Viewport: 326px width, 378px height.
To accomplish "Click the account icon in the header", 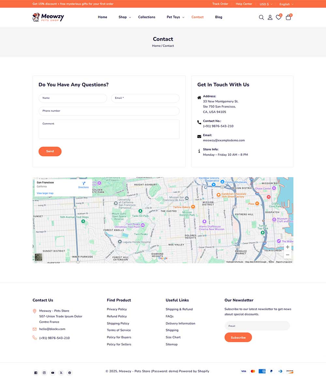I will coord(270,17).
